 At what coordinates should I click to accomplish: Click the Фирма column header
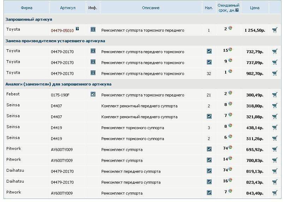click(x=26, y=8)
